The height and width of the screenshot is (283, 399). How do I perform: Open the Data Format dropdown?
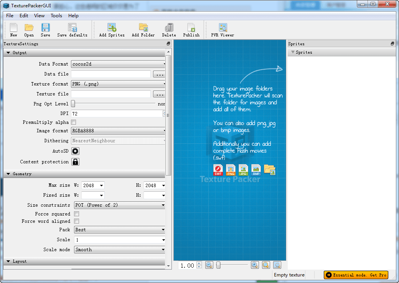pyautogui.click(x=118, y=64)
